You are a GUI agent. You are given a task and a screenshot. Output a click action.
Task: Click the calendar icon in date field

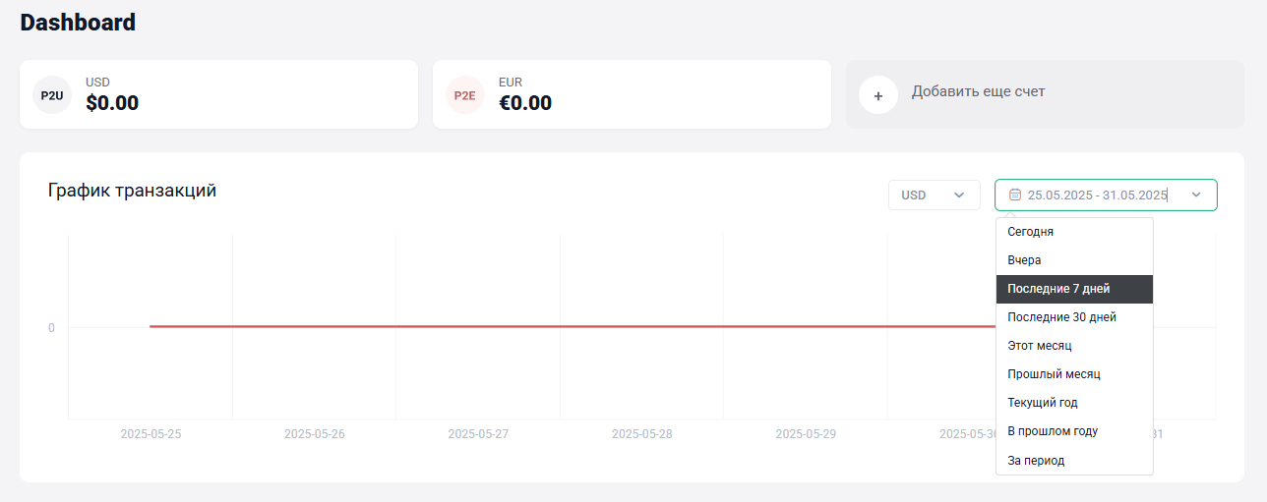[1015, 195]
